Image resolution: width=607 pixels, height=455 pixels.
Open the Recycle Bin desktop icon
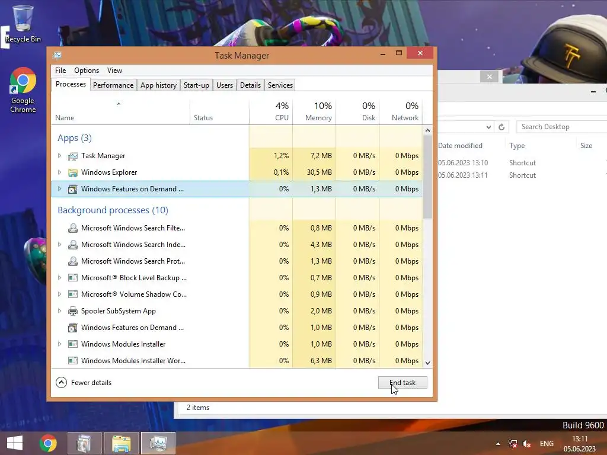tap(23, 24)
